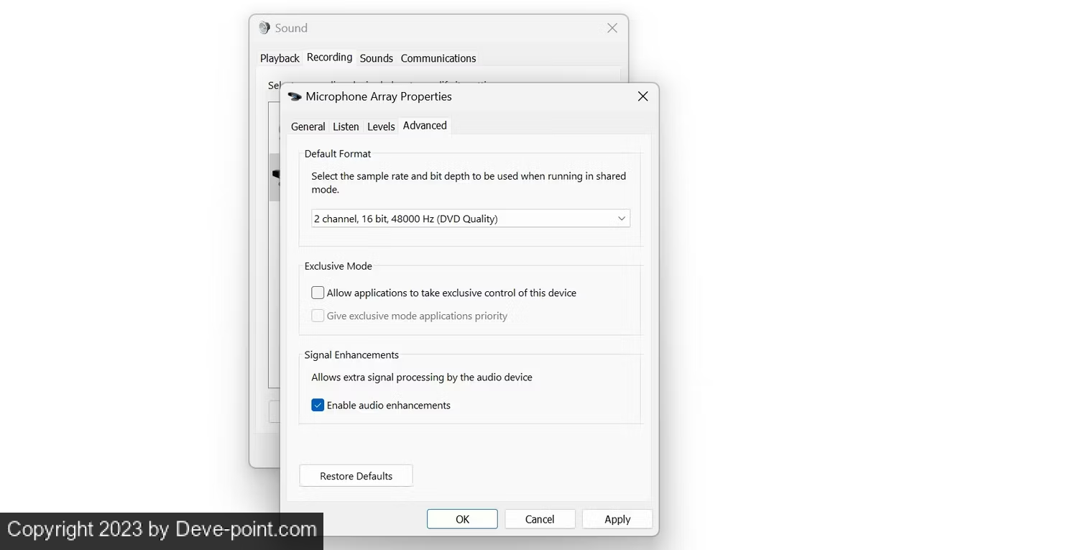Open the Playback tab in Sound window
This screenshot has height=550, width=1078.
280,58
